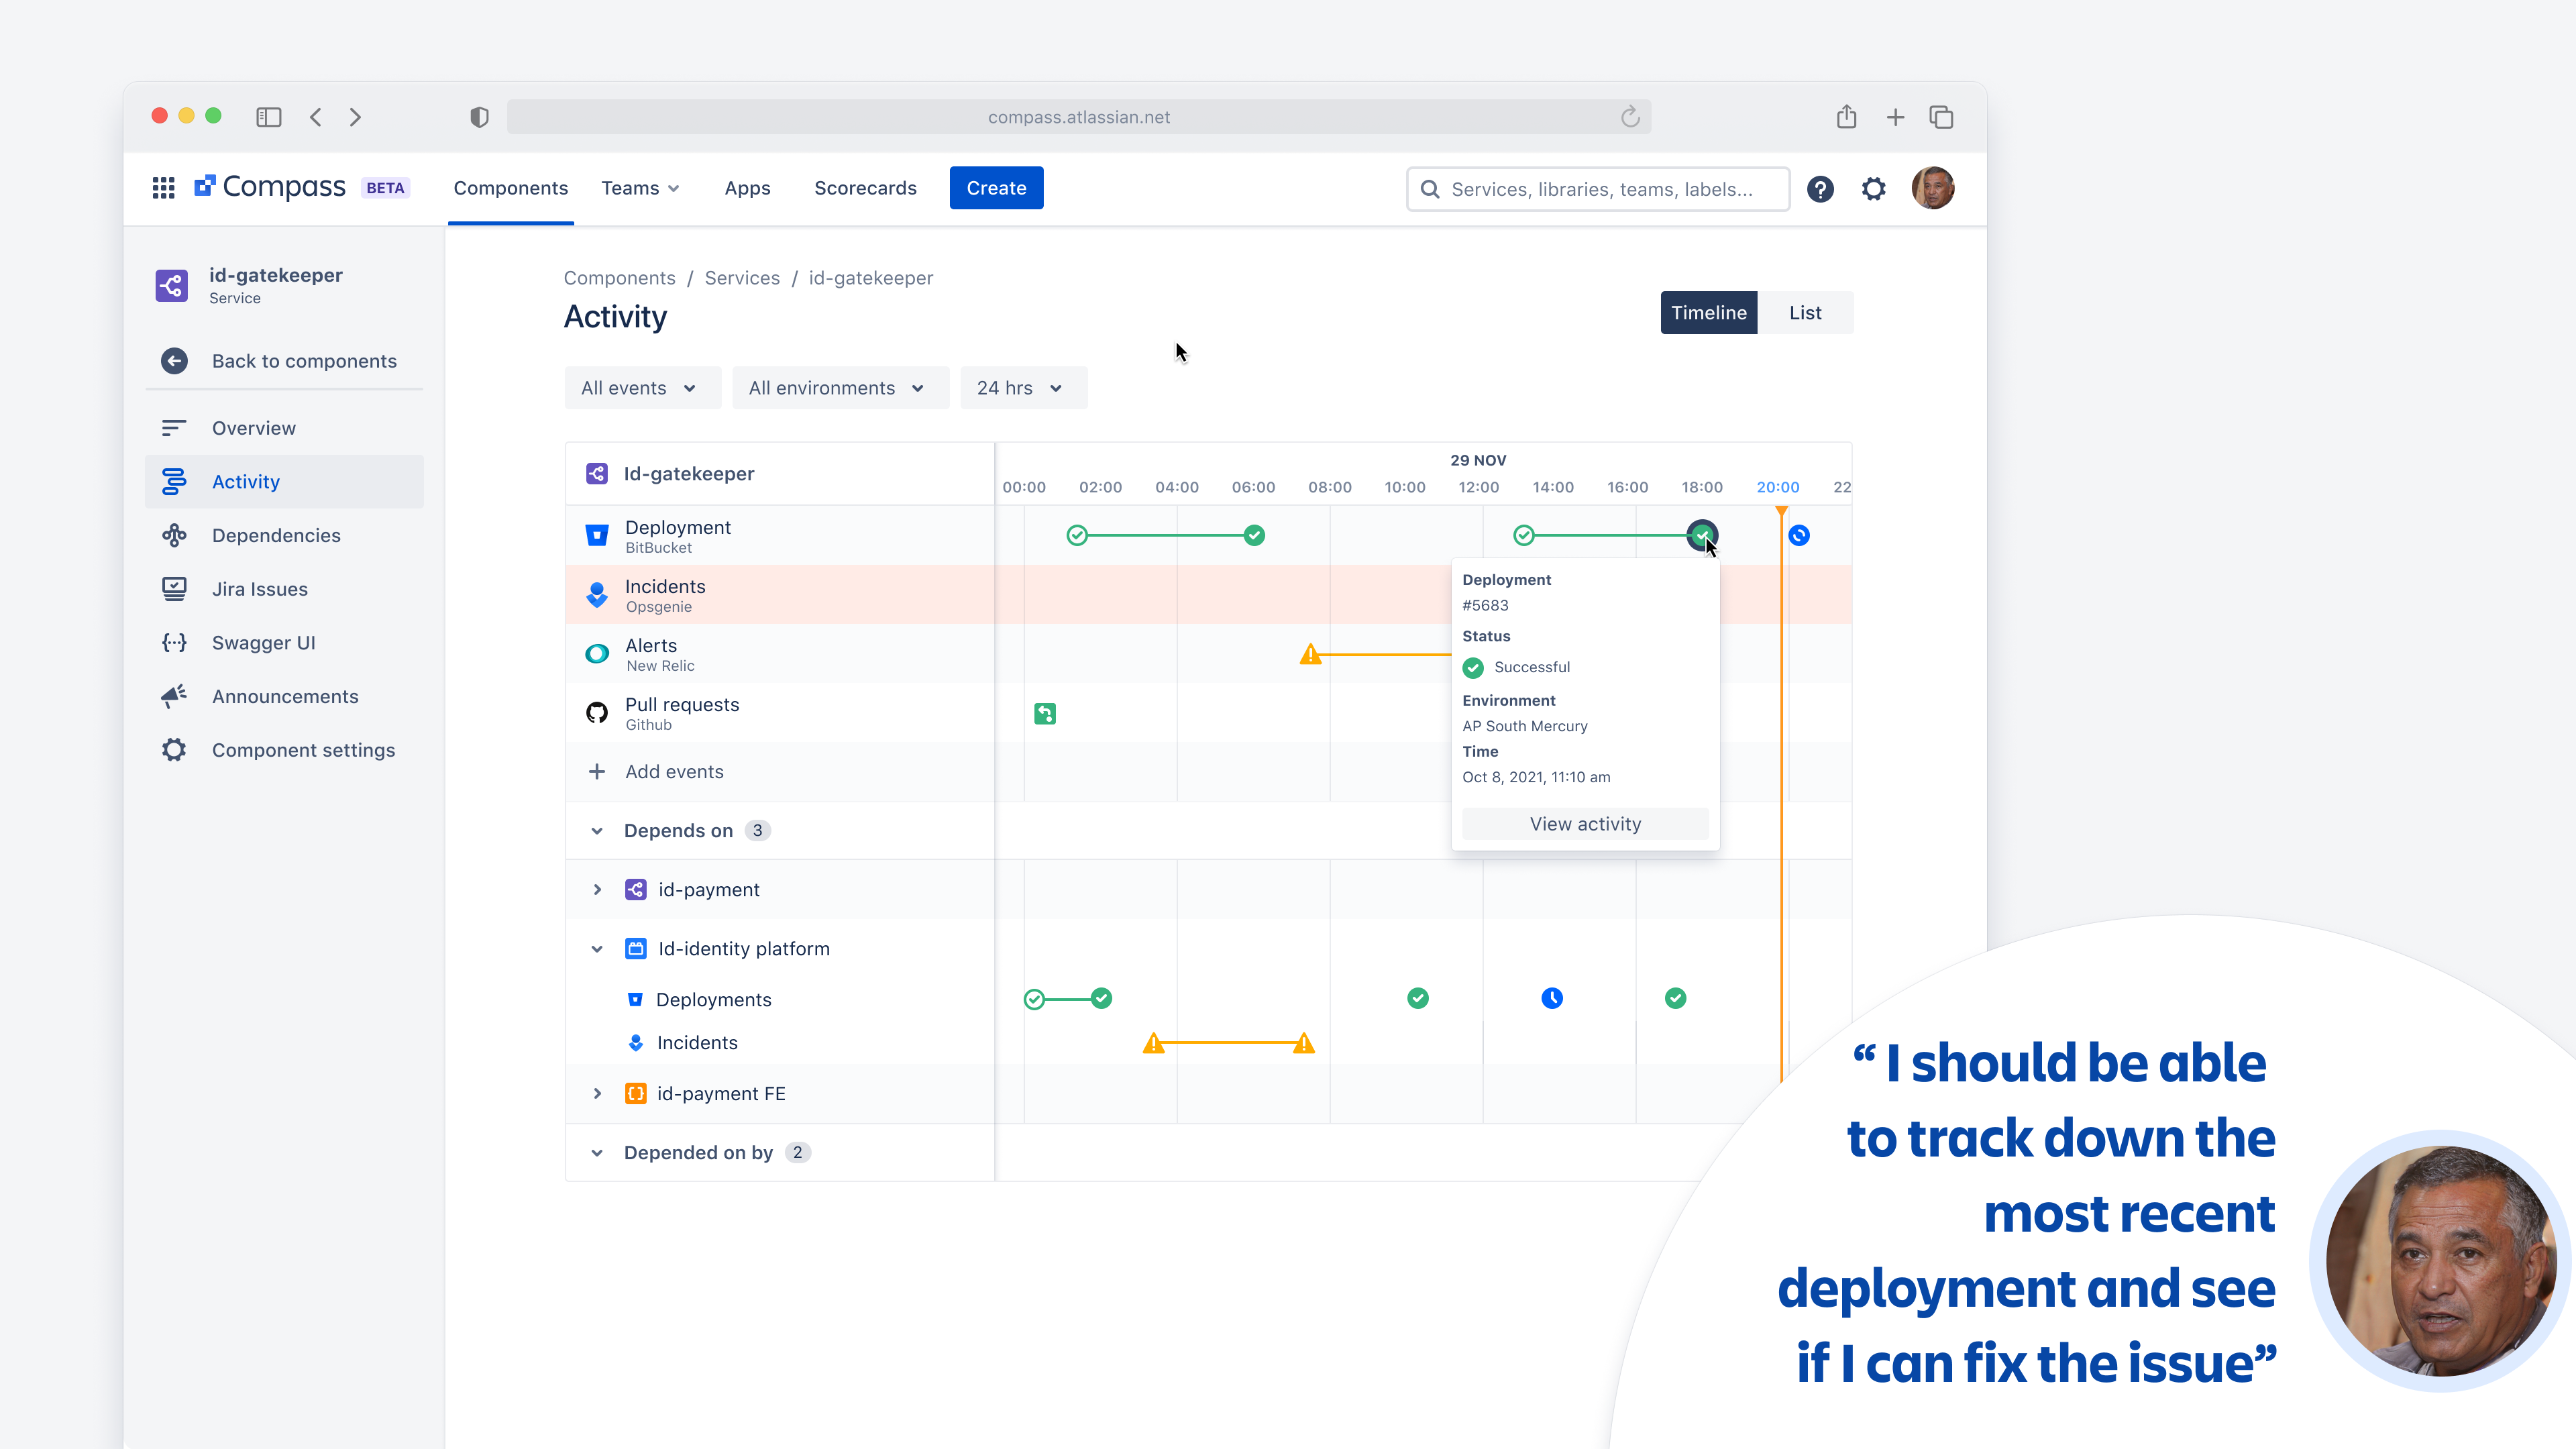The width and height of the screenshot is (2576, 1449).
Task: Click the browser sidebar toggle icon
Action: (269, 117)
